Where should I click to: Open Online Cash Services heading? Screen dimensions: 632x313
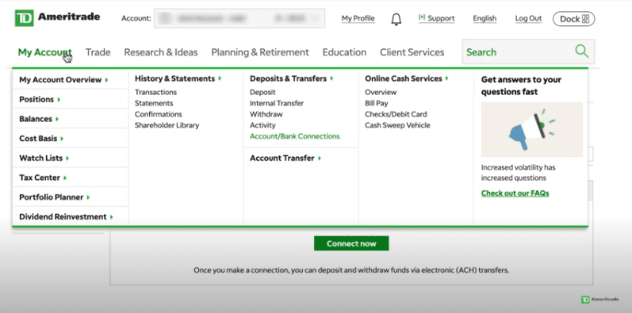[407, 78]
